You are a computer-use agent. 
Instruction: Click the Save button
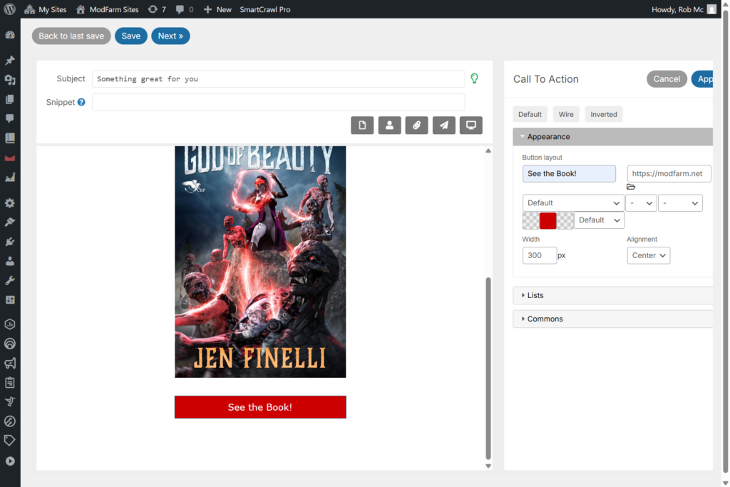(131, 36)
